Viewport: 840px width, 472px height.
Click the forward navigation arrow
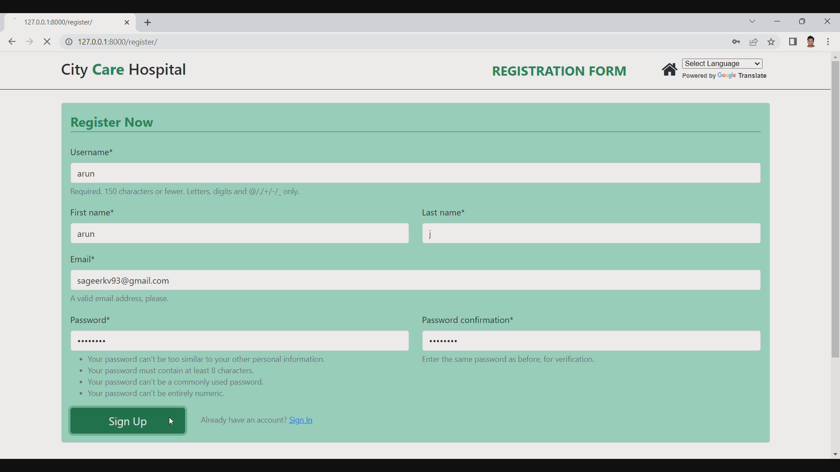(x=29, y=42)
